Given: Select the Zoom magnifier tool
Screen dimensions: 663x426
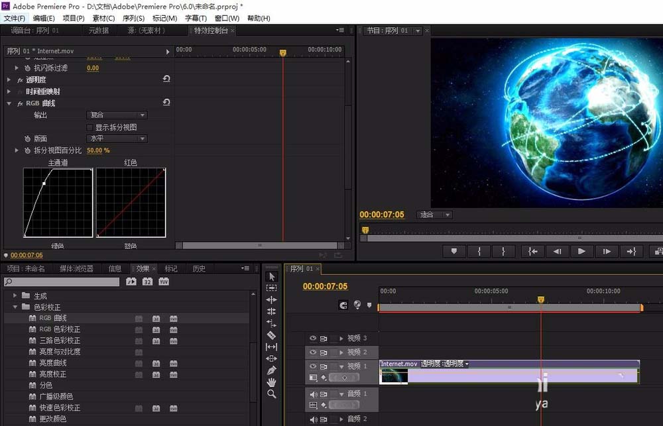Looking at the screenshot, I should pyautogui.click(x=271, y=394).
